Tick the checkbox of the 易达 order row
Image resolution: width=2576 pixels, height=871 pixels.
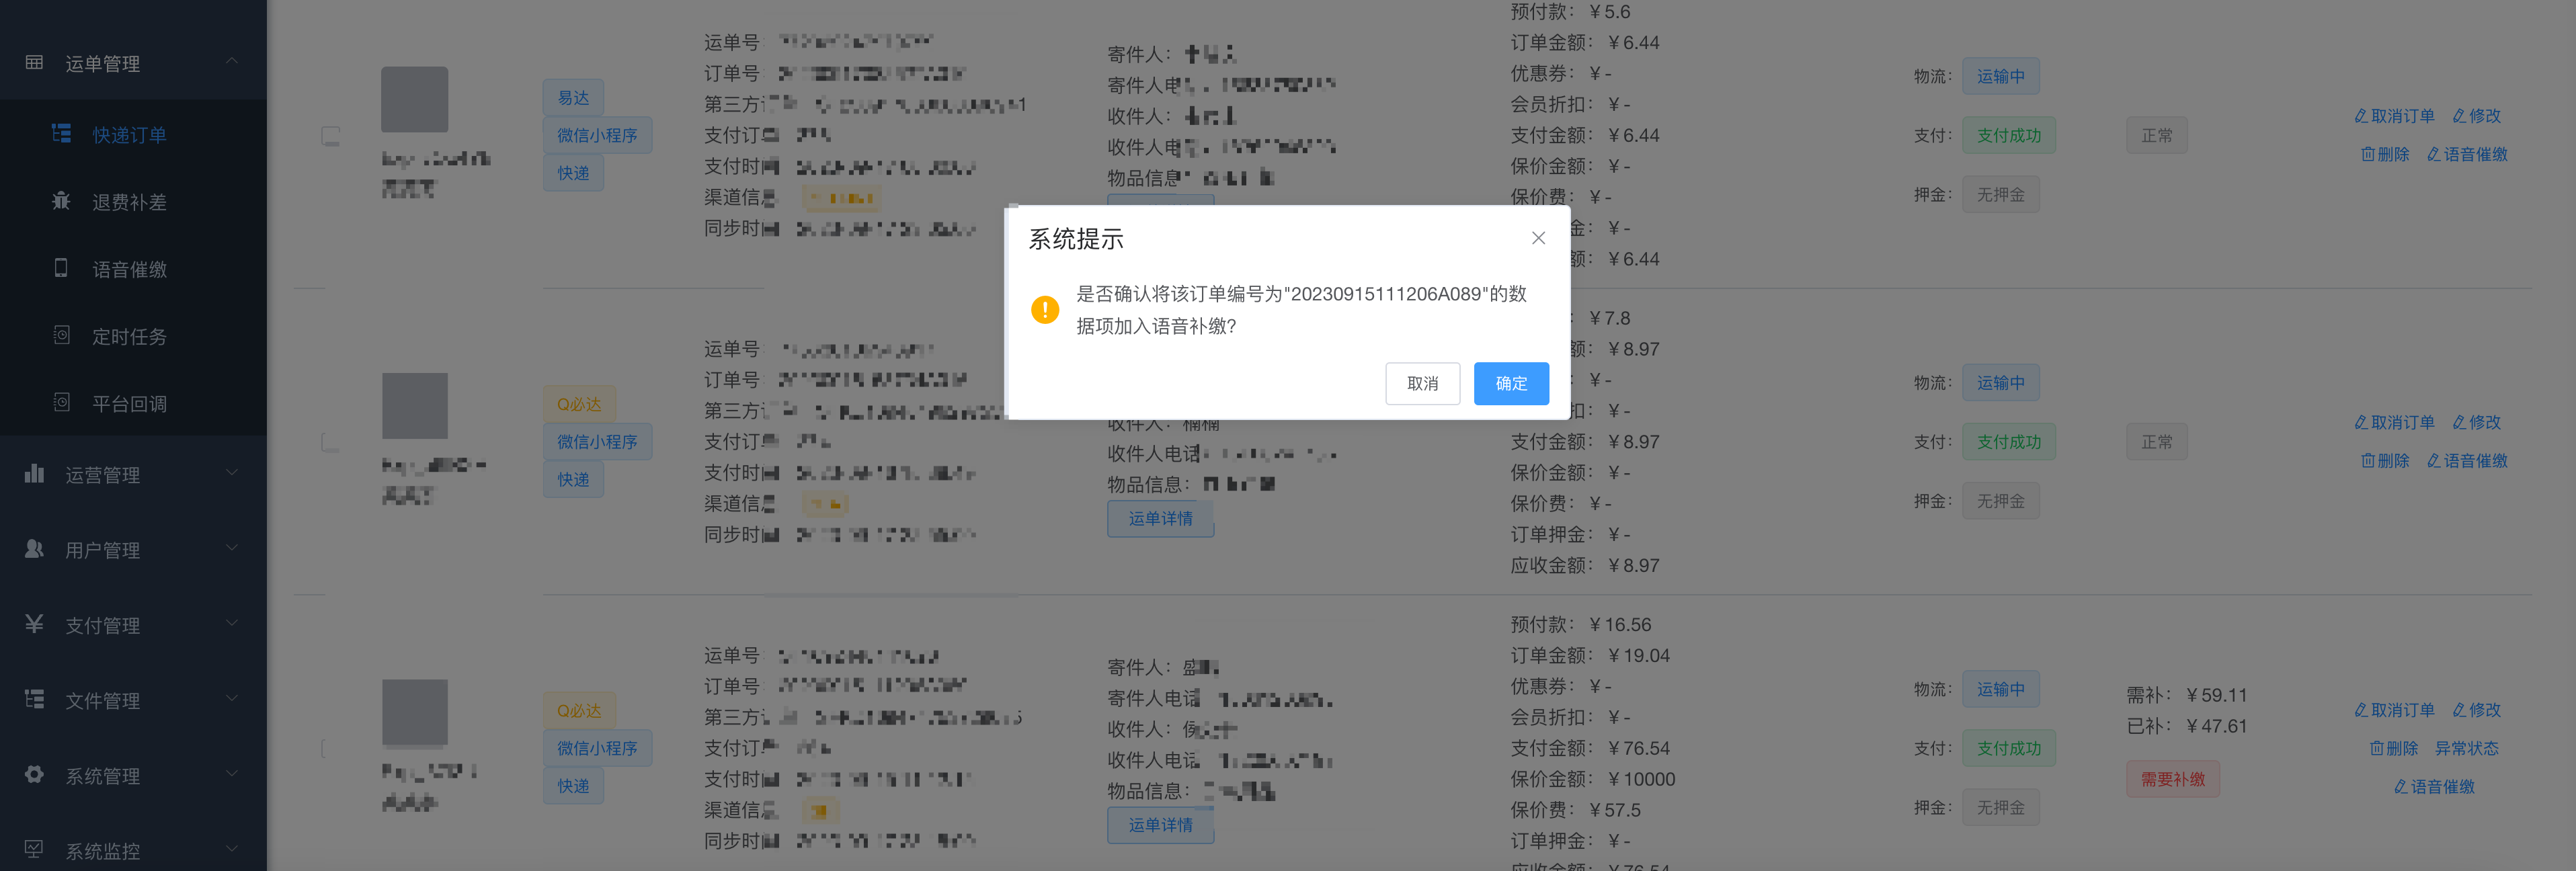[330, 135]
